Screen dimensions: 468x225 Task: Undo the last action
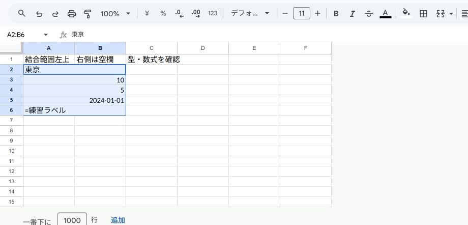[39, 13]
